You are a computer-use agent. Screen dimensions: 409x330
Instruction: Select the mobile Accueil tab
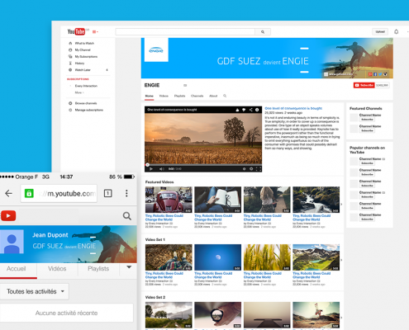pos(17,269)
